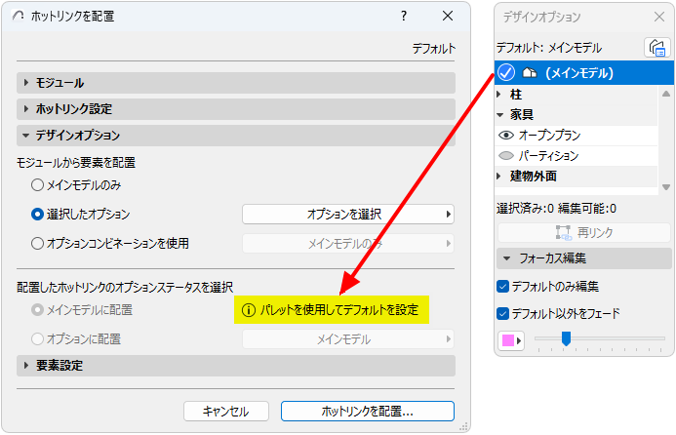The width and height of the screenshot is (676, 435).
Task: Click the fade intensity slider handle
Action: [x=566, y=338]
